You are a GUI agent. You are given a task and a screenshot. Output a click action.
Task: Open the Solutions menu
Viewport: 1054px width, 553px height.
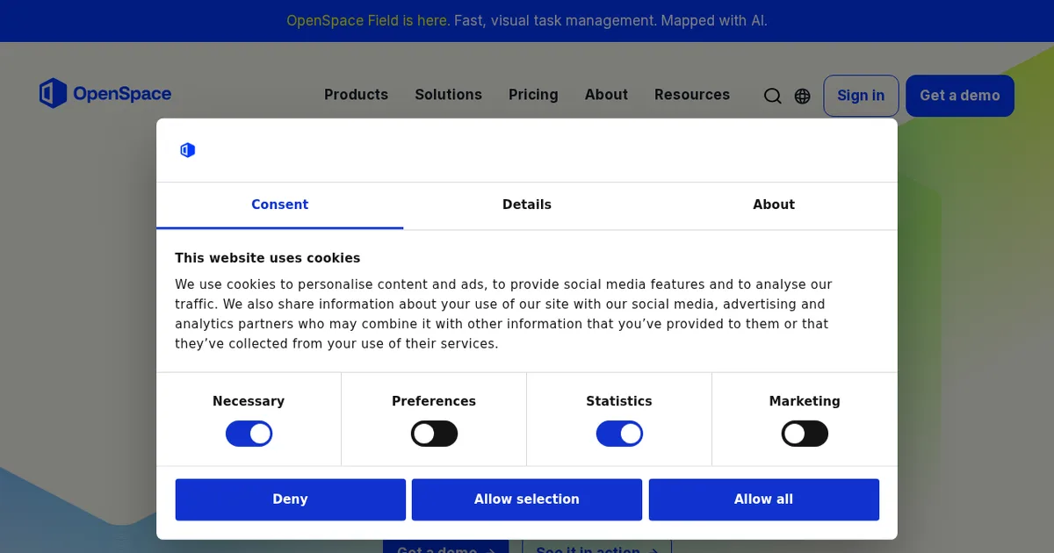[448, 95]
